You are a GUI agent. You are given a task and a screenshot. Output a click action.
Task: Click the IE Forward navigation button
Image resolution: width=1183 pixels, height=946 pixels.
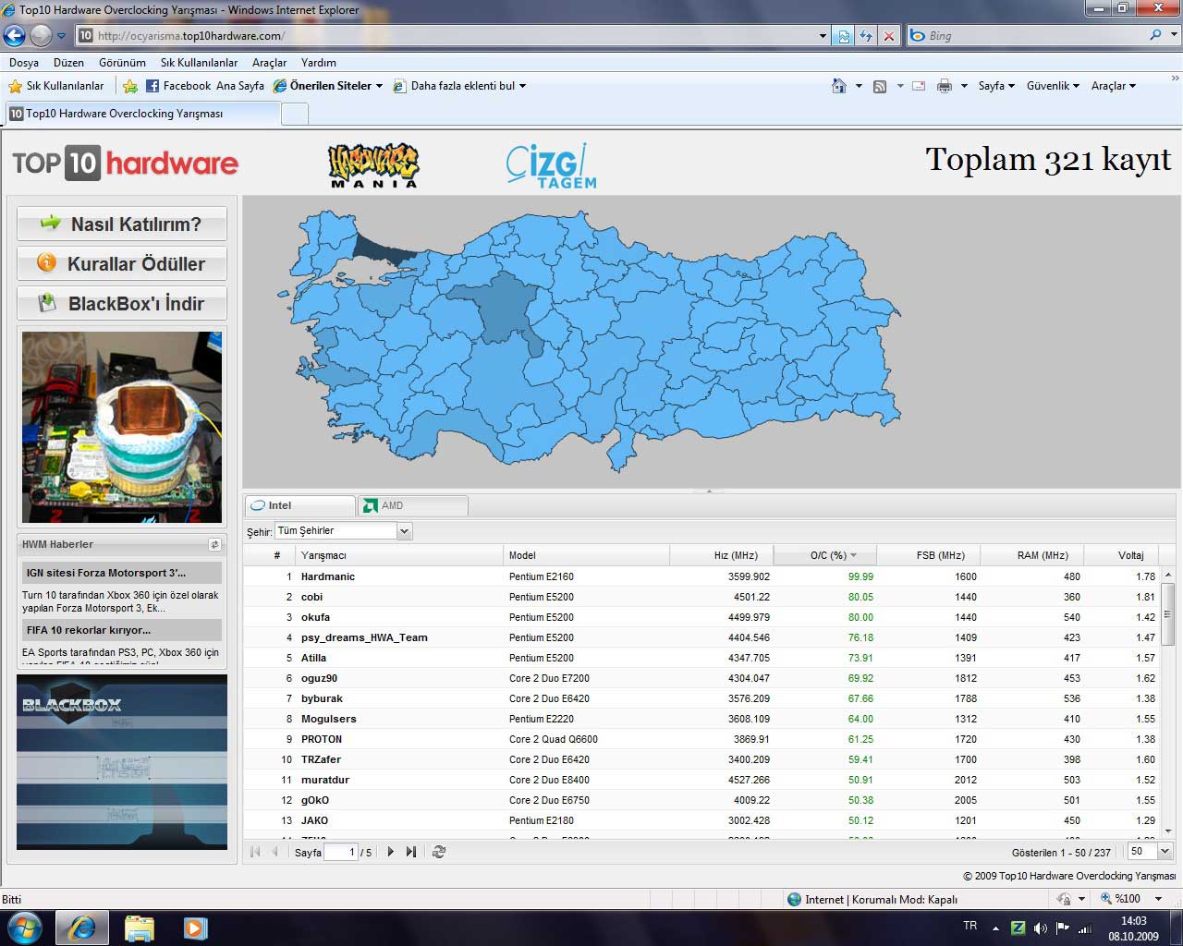pos(41,35)
